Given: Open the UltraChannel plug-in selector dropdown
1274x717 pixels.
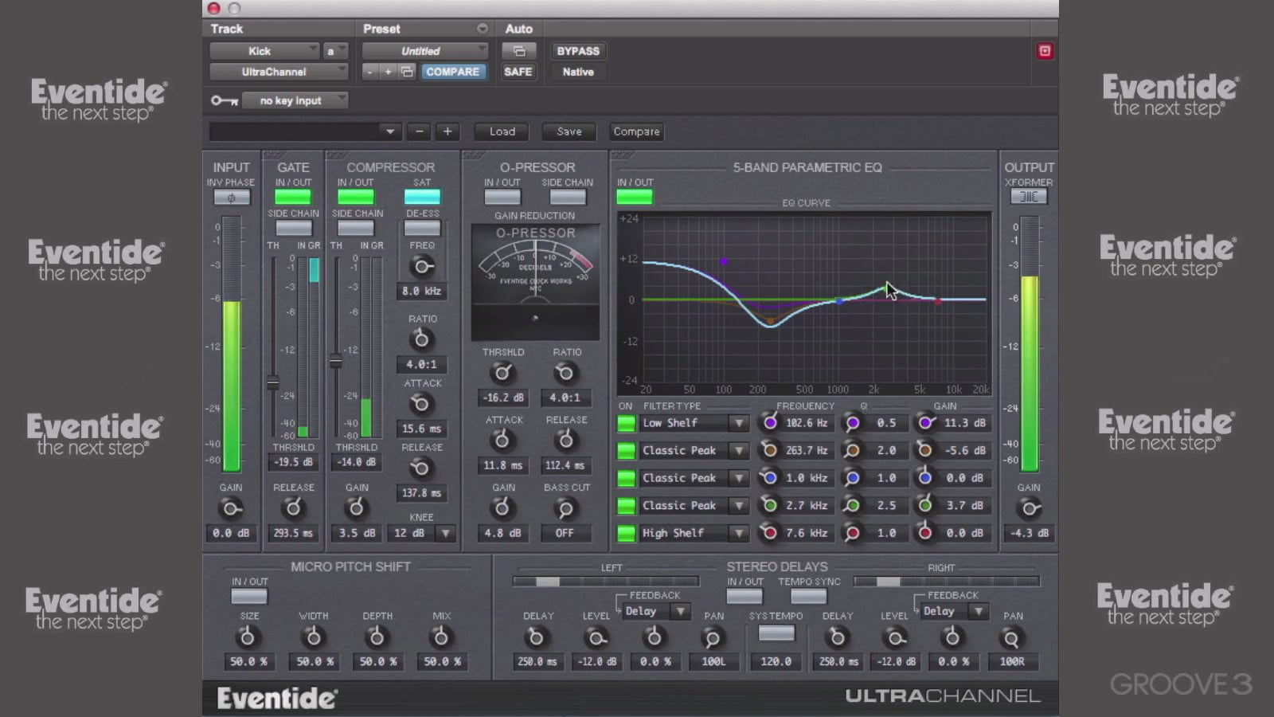Looking at the screenshot, I should click(x=279, y=72).
